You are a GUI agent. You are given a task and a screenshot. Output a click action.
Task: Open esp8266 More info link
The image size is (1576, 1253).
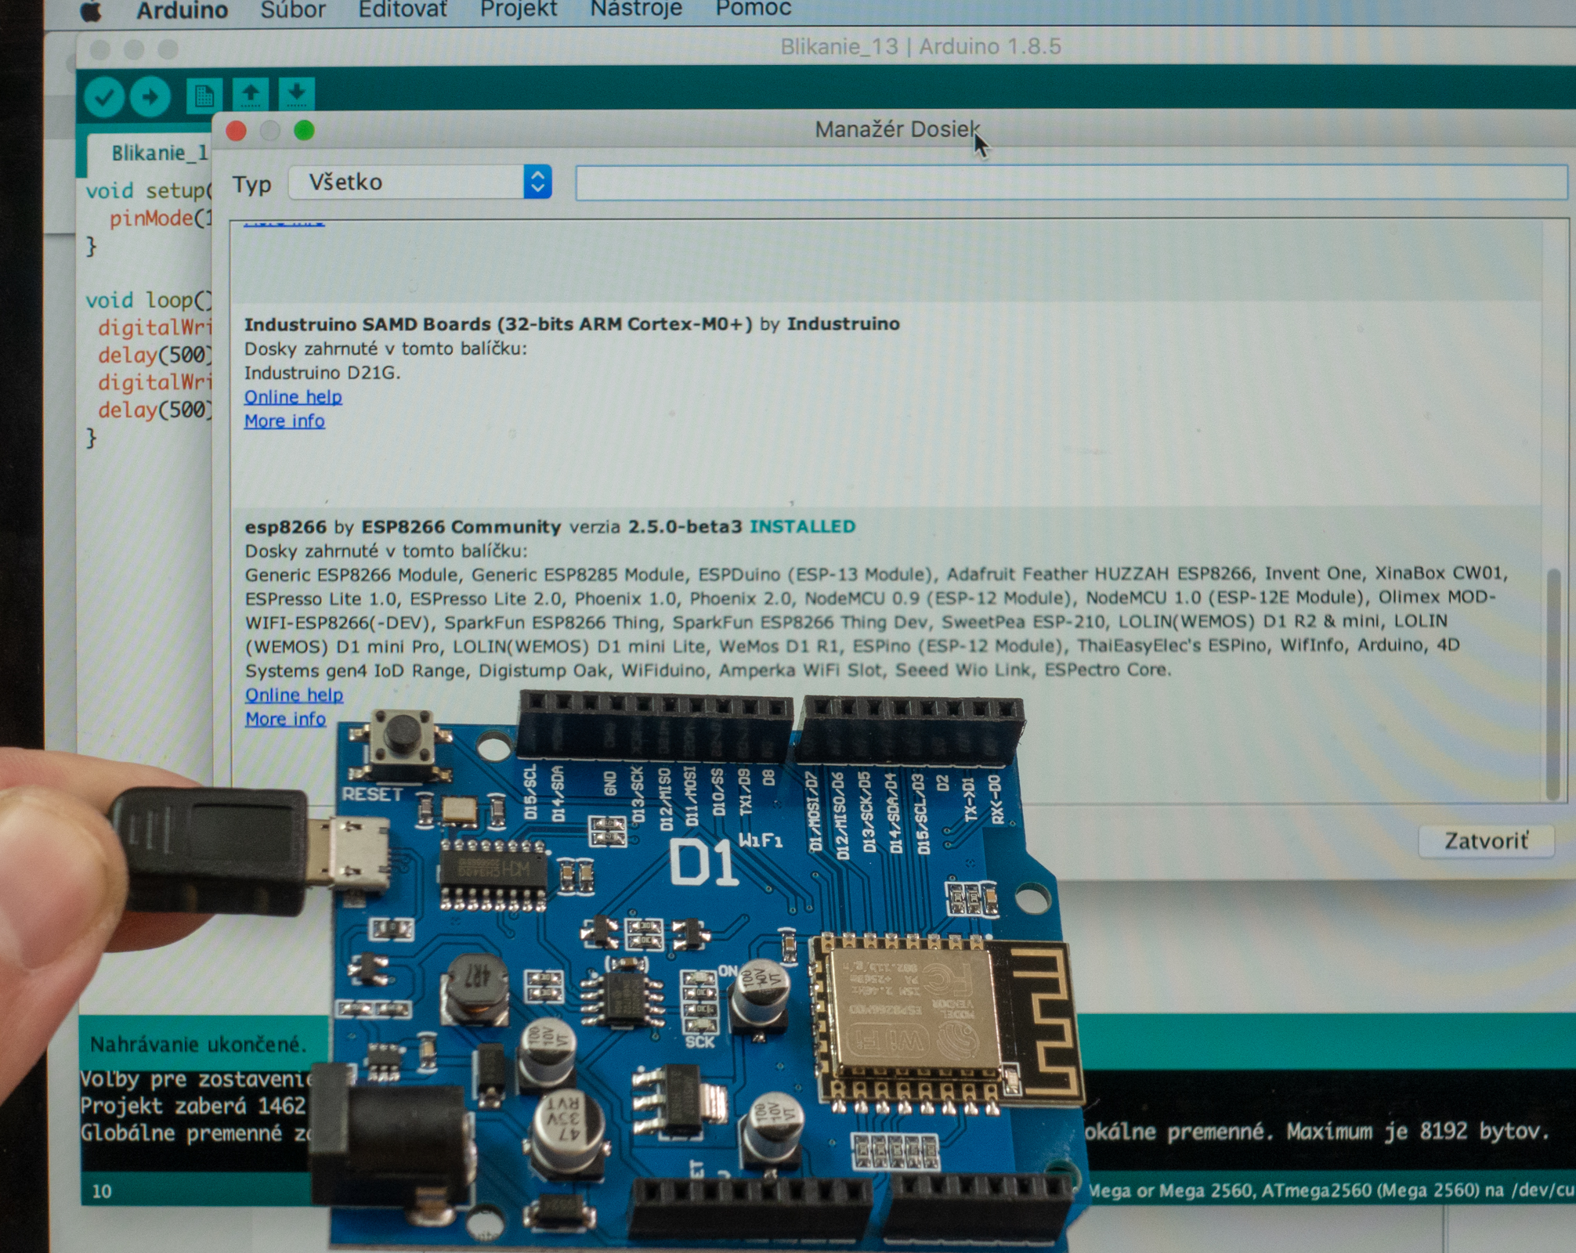pos(285,719)
